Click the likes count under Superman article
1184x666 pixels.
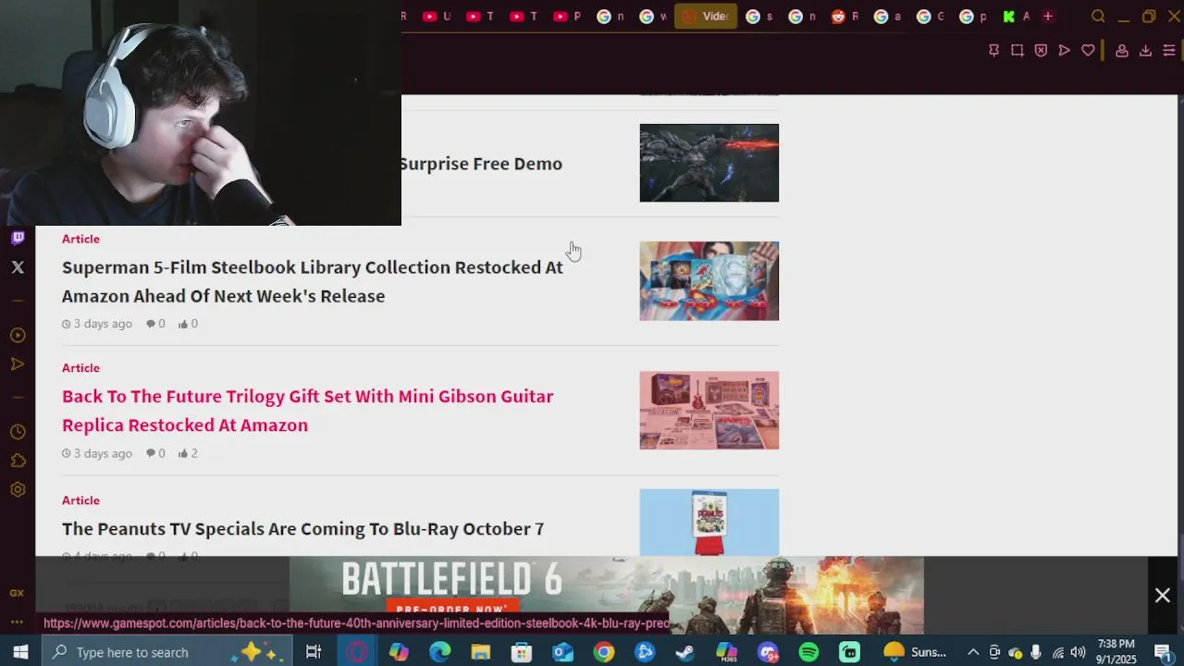click(188, 324)
